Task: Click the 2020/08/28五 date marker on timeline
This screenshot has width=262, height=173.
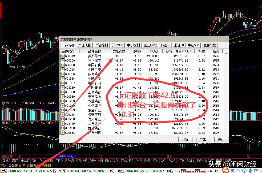Action: click(65, 156)
